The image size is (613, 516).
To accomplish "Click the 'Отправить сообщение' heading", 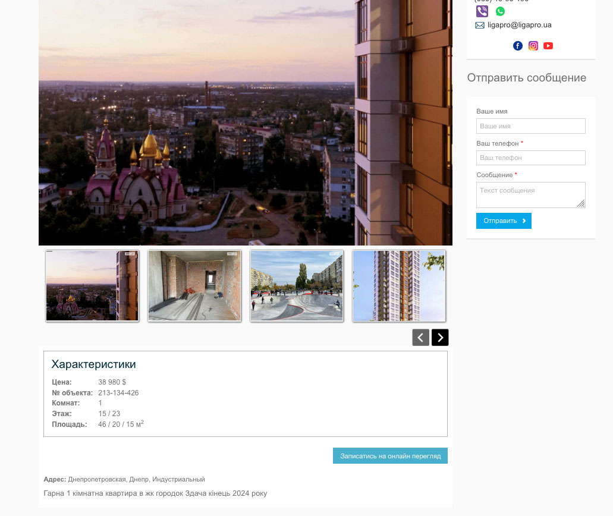I will [x=527, y=78].
